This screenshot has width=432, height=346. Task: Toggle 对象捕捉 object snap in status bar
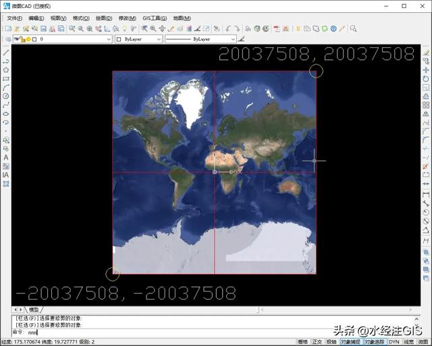[x=350, y=341]
